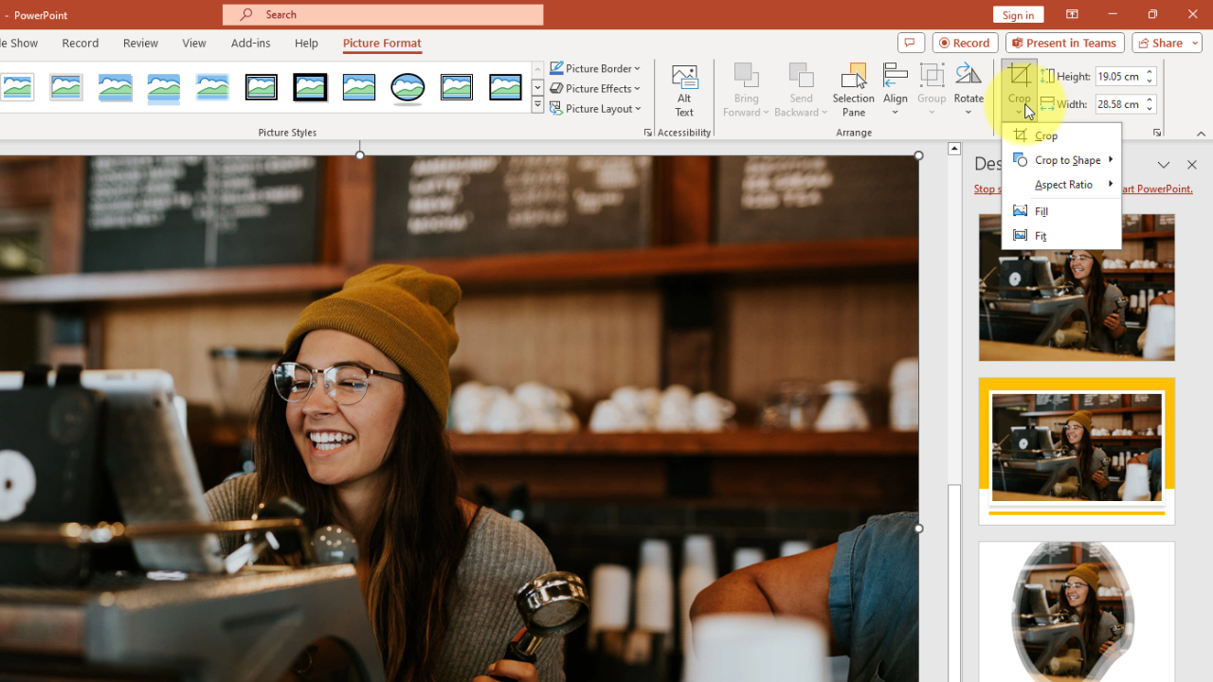The height and width of the screenshot is (682, 1213).
Task: Select Fill in the crop menu
Action: point(1061,211)
